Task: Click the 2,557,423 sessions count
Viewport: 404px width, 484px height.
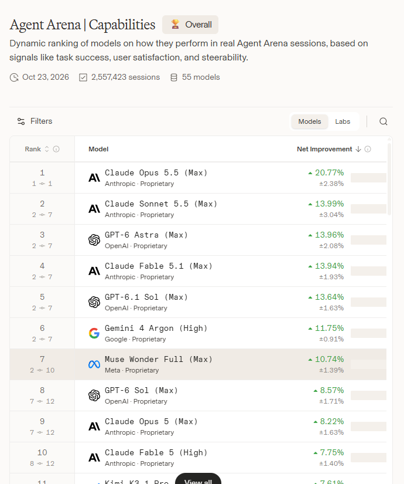Action: [125, 77]
